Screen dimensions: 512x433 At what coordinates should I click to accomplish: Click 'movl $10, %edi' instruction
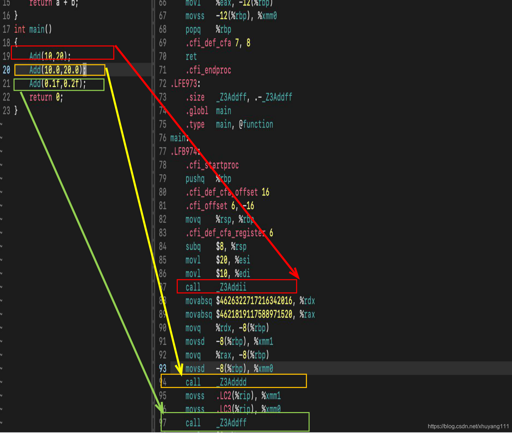click(218, 273)
